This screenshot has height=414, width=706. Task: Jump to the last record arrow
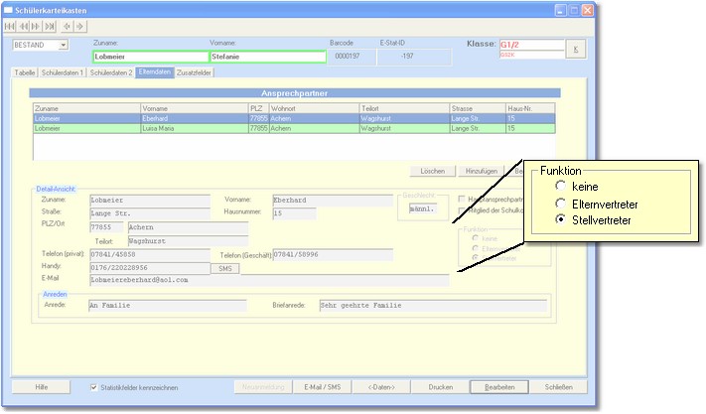pyautogui.click(x=50, y=25)
